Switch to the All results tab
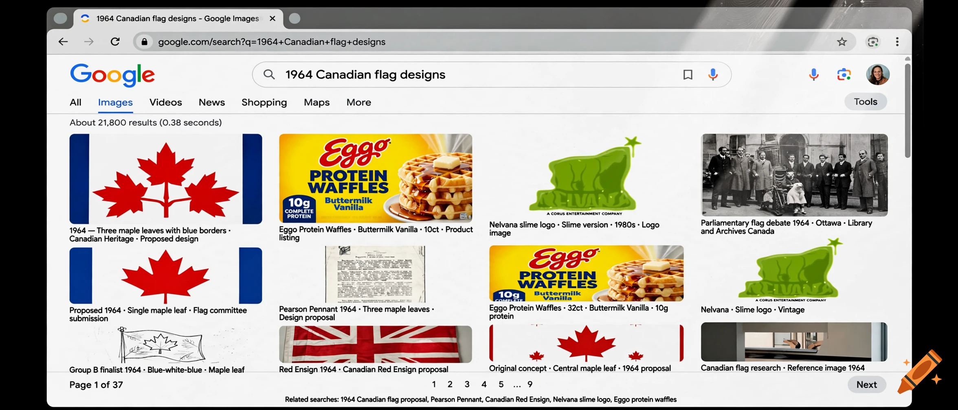The image size is (958, 410). point(75,102)
